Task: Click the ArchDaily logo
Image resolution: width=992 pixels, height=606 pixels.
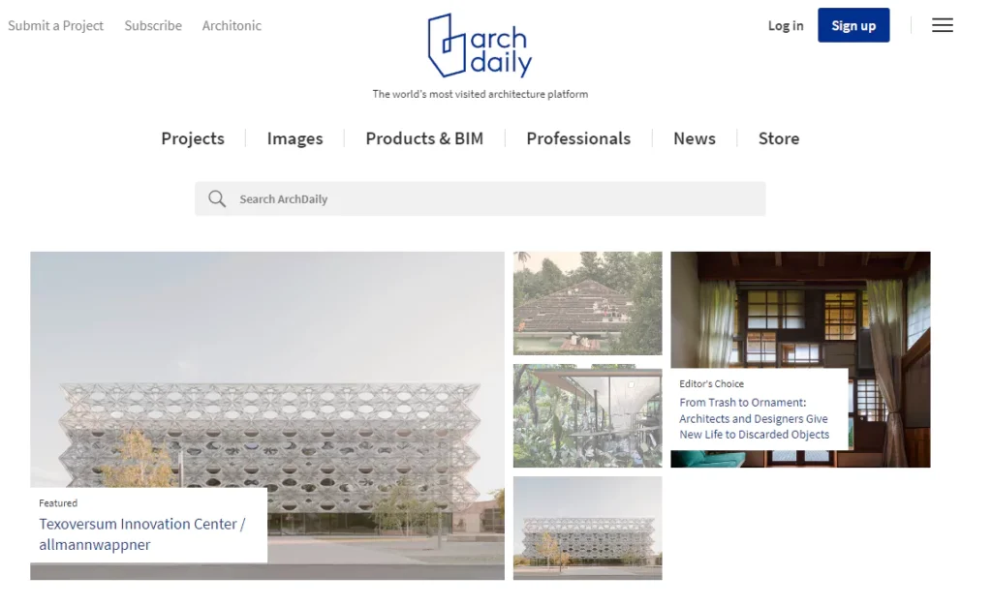Action: point(480,45)
